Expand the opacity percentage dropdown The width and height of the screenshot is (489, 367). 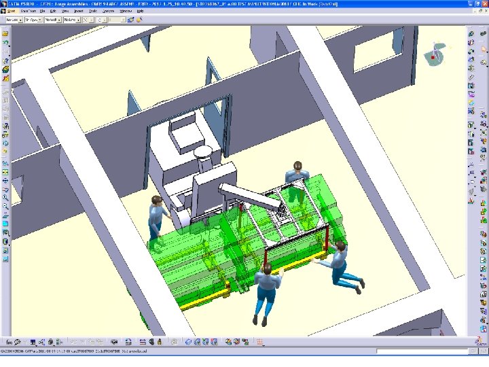coord(40,20)
